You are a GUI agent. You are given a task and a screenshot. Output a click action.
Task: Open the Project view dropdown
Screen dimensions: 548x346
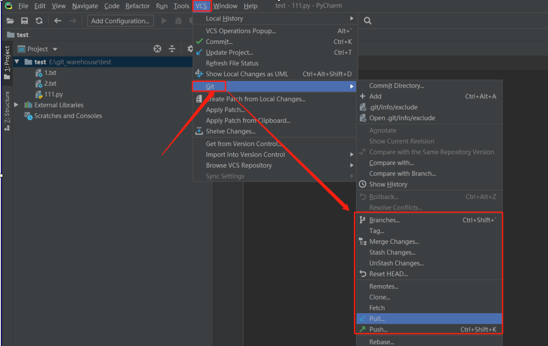pos(55,49)
